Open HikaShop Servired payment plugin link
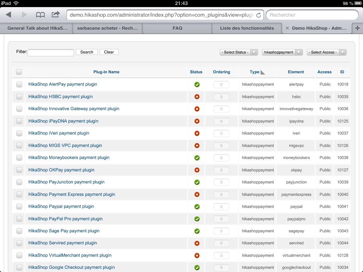The image size is (363, 272). coord(62,243)
